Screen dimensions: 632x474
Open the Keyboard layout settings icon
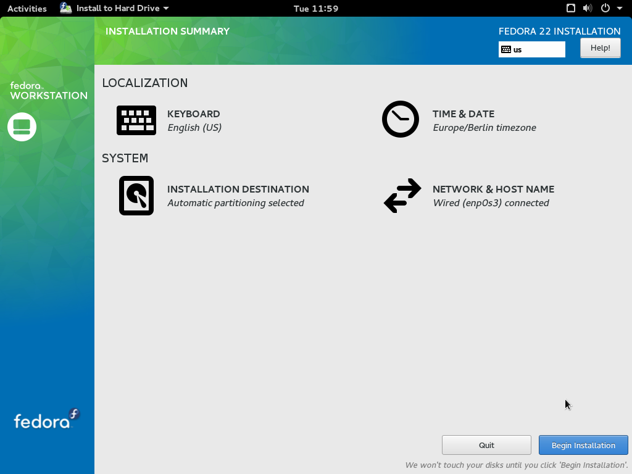click(x=136, y=120)
